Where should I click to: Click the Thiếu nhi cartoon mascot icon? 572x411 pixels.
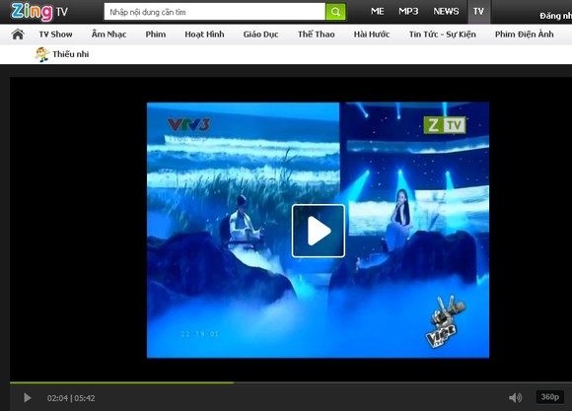coord(42,54)
